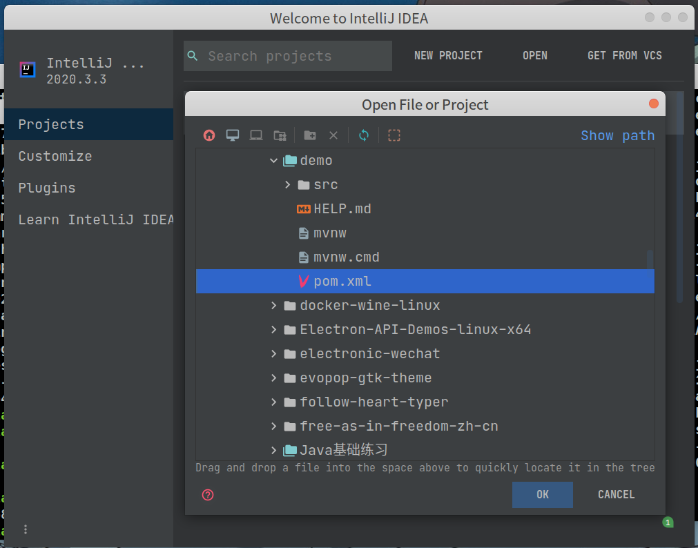Screen dimensions: 698x548
Task: Click the Show path link
Action: coord(617,135)
